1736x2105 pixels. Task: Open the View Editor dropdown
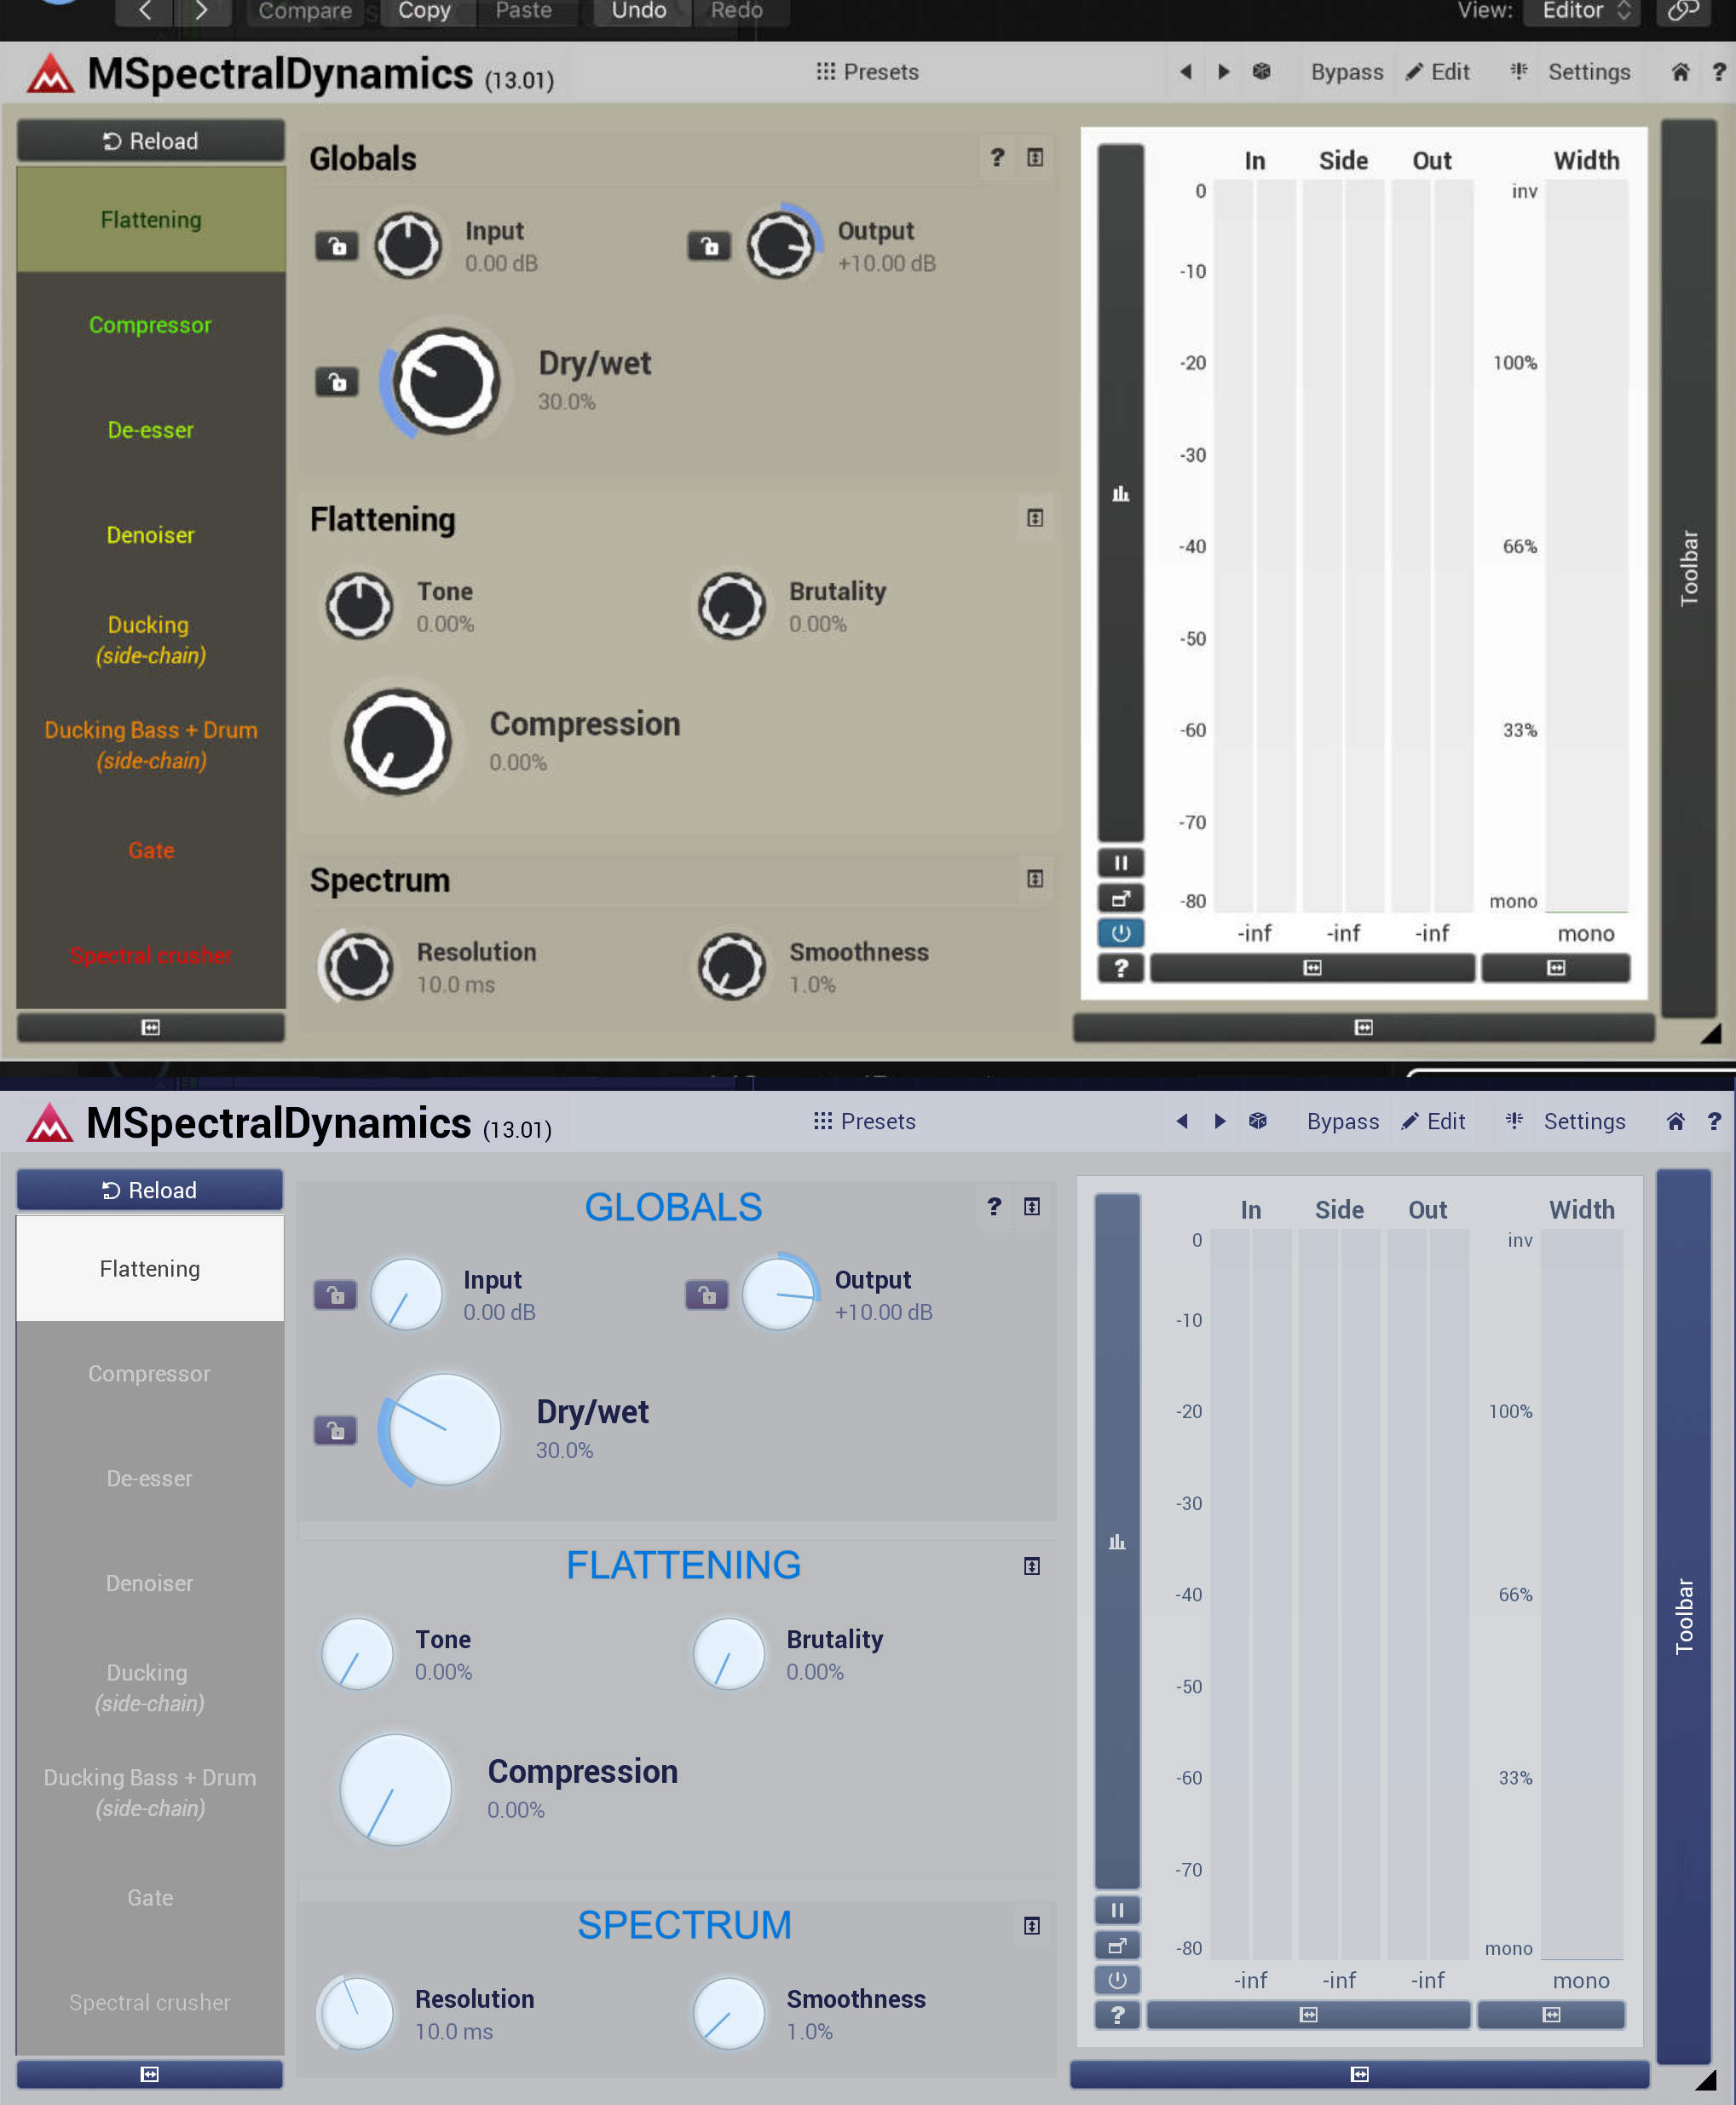1582,11
